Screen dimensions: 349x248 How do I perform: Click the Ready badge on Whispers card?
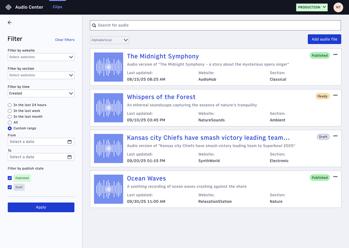[x=323, y=96]
